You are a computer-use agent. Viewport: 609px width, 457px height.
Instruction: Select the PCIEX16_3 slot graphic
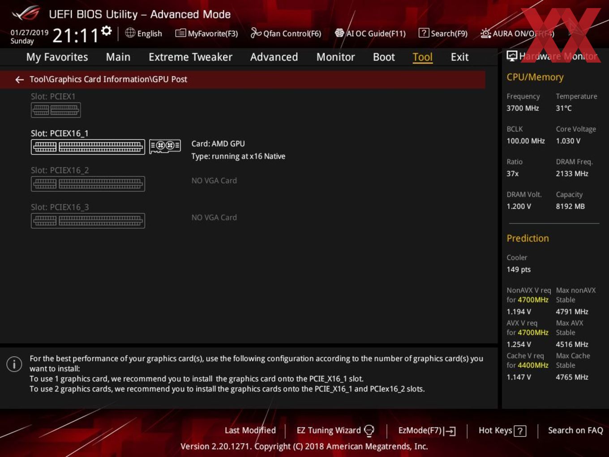point(88,220)
